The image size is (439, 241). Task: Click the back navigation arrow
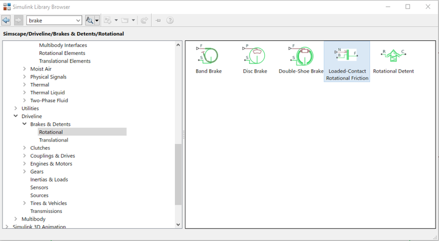(x=6, y=20)
